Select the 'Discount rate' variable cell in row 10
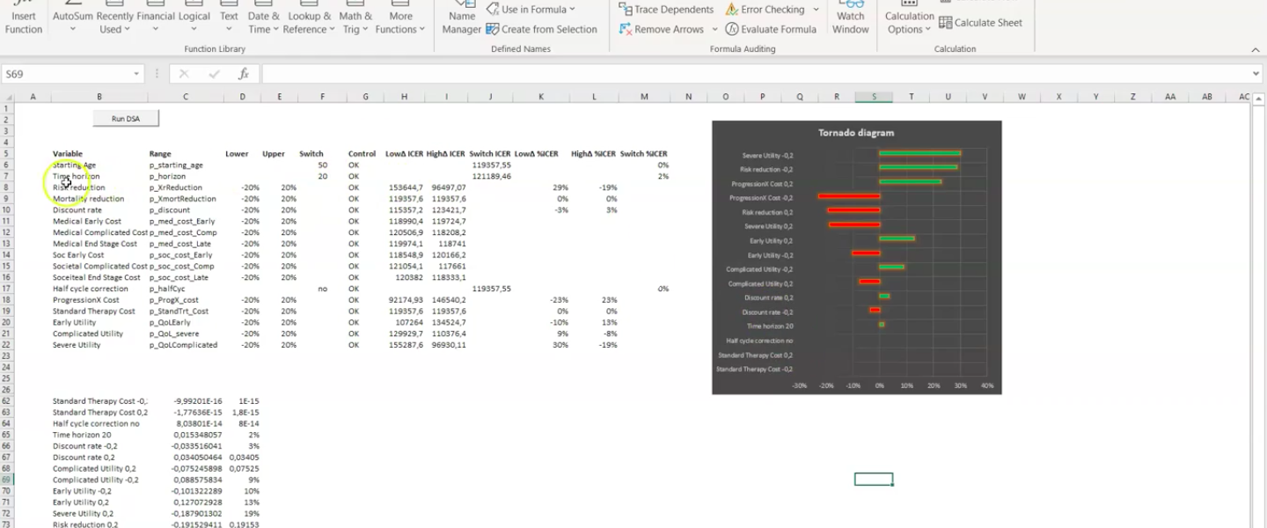This screenshot has width=1267, height=528. point(99,210)
